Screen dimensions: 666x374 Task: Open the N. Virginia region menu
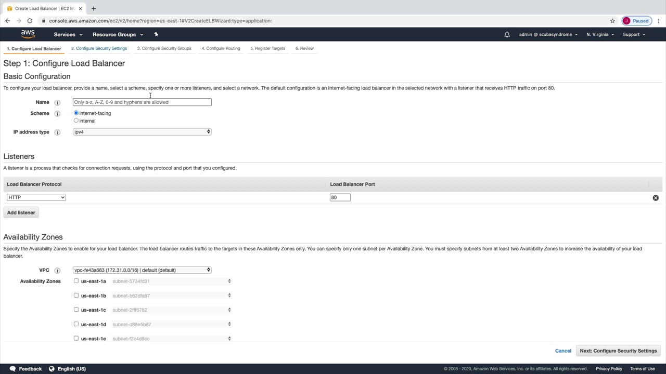(x=600, y=35)
